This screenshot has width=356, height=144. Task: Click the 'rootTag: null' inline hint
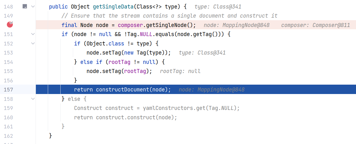(180, 71)
